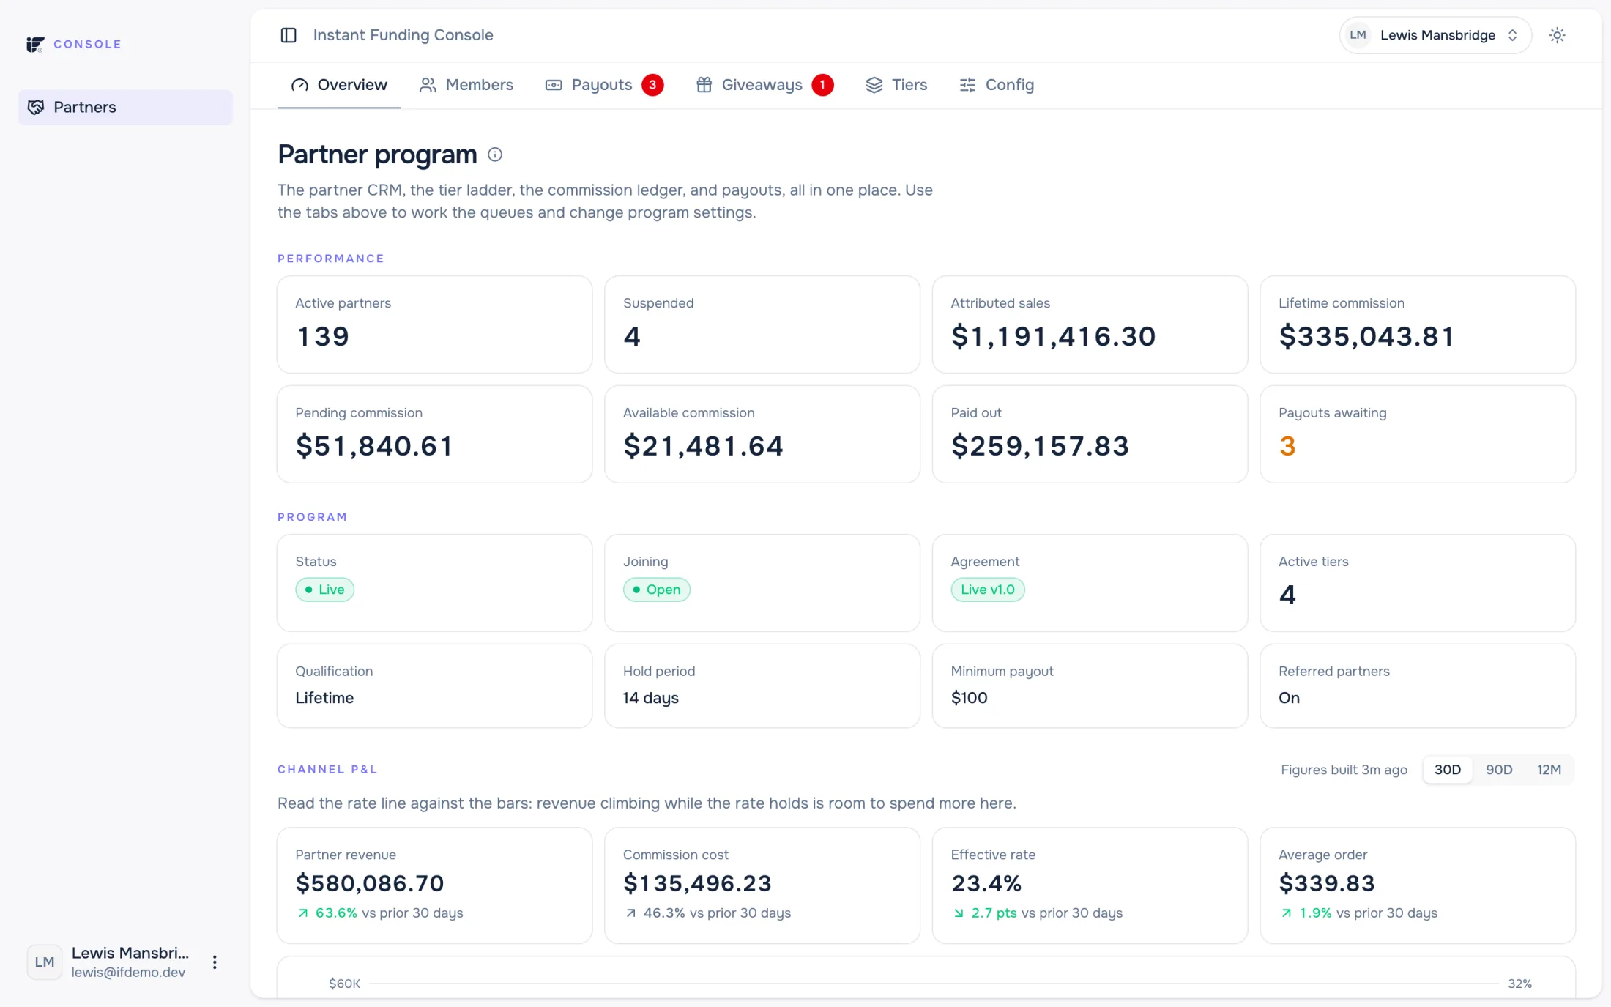Viewport: 1611px width, 1007px height.
Task: Open the Partners handshake icon
Action: pos(36,107)
